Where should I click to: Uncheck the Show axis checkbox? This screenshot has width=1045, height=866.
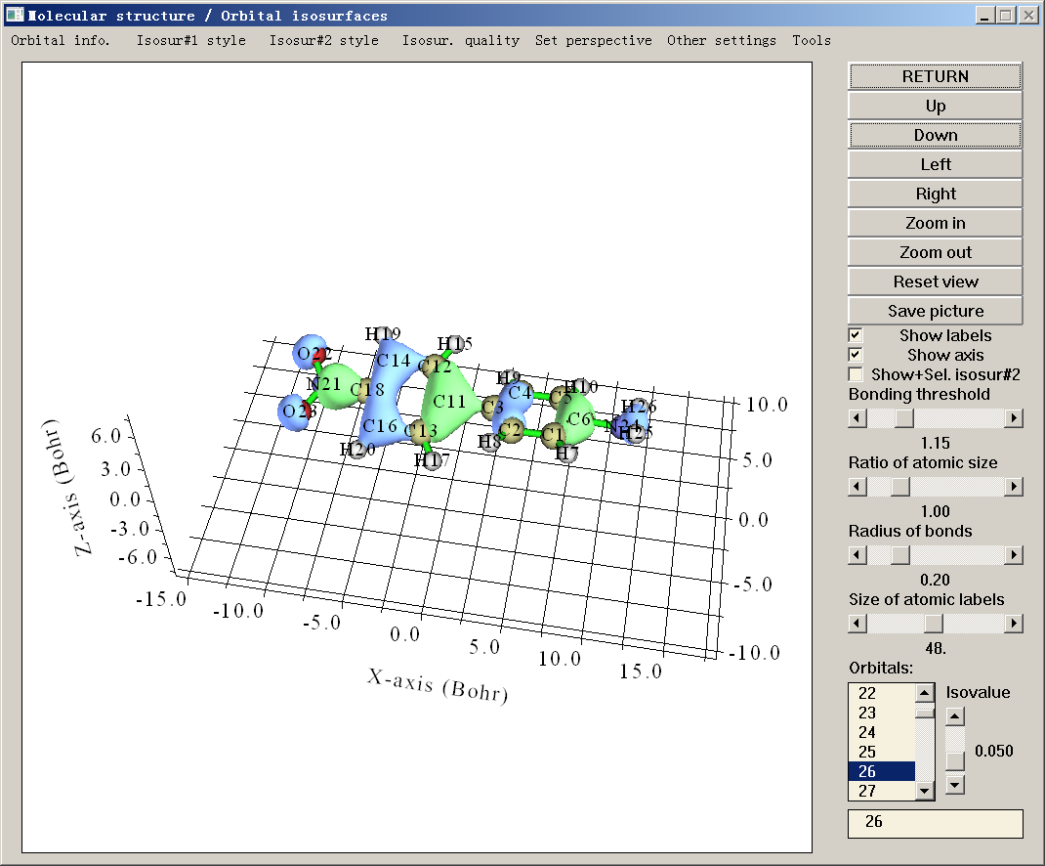pyautogui.click(x=856, y=354)
